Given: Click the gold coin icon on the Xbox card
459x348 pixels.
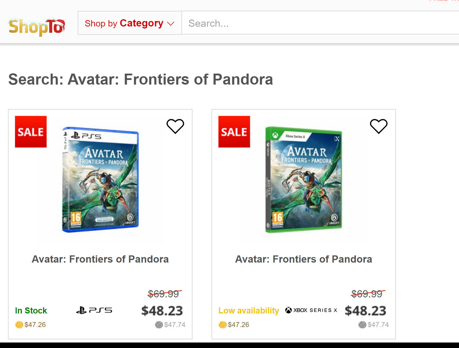Looking at the screenshot, I should [222, 324].
